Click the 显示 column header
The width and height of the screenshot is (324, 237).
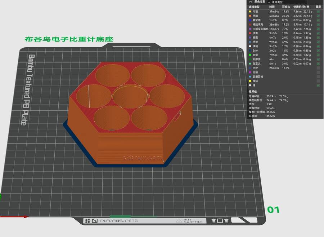pos(318,7)
